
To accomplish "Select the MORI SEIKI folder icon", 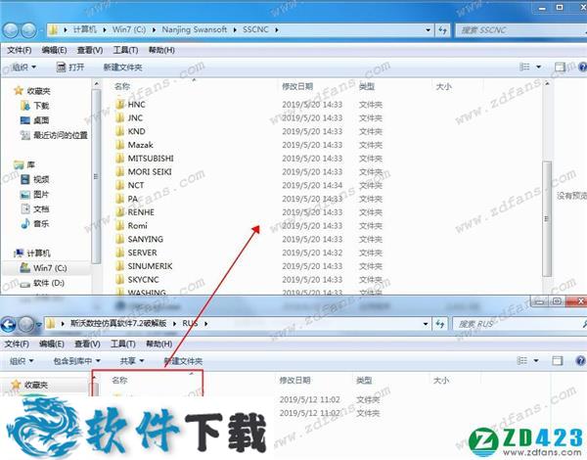I will pos(119,172).
